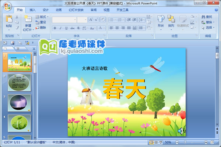The height and width of the screenshot is (147, 221).
Task: Click the Increase Indent icon
Action: click(134, 20)
